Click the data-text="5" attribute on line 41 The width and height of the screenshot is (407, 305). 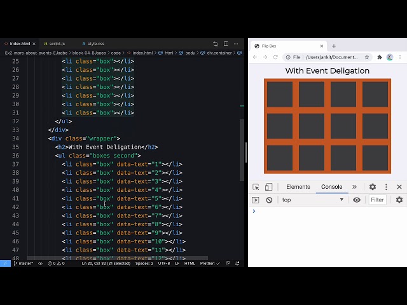point(139,198)
